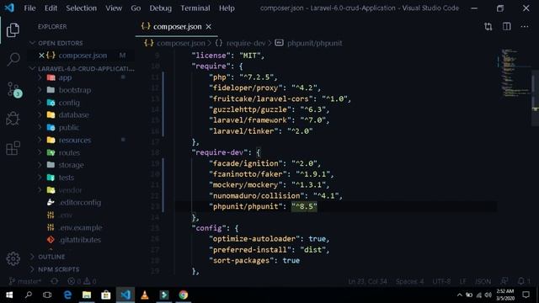Viewport: 539px width, 303px height.
Task: Click the master branch indicator in status bar
Action: pos(25,281)
